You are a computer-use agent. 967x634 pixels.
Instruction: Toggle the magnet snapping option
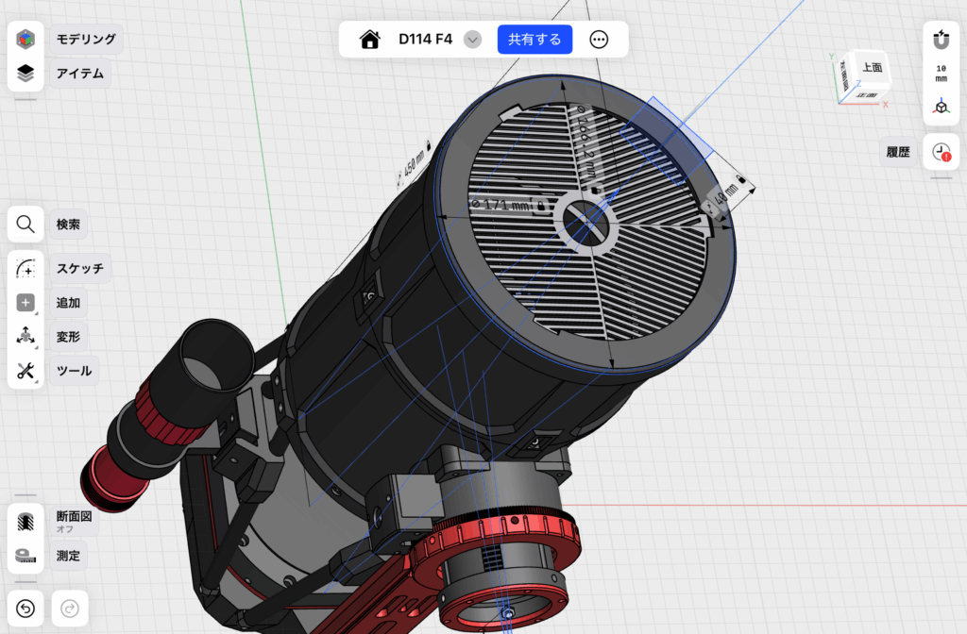click(941, 40)
